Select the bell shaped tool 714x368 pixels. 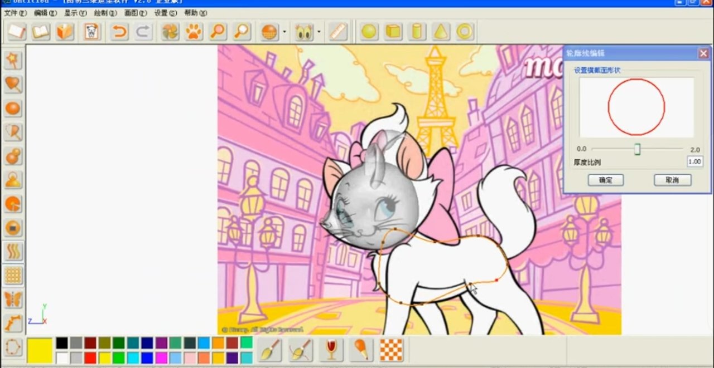click(x=13, y=180)
